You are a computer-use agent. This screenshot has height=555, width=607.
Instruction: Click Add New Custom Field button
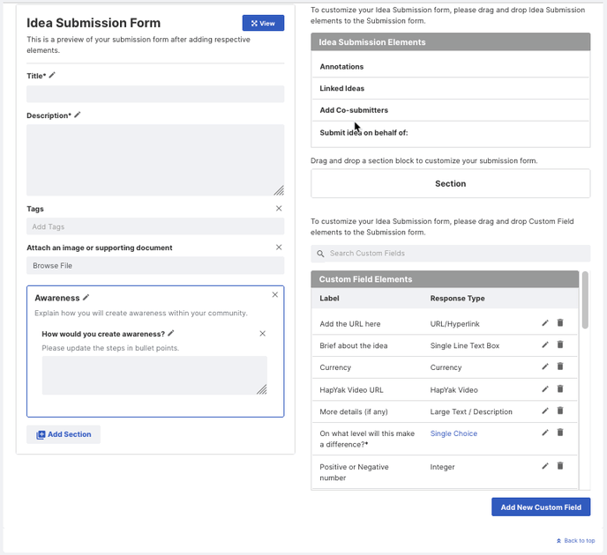(541, 507)
